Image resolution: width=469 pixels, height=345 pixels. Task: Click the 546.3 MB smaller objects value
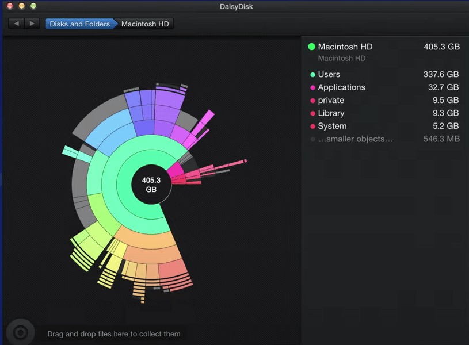(x=441, y=139)
